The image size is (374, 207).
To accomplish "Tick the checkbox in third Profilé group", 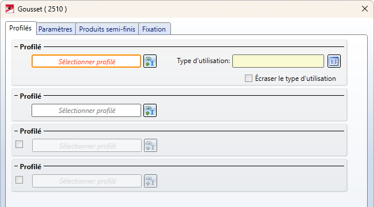I will (20, 144).
